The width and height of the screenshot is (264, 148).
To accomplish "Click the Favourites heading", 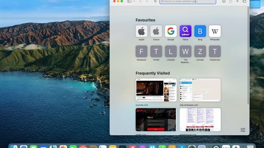I will tap(145, 20).
